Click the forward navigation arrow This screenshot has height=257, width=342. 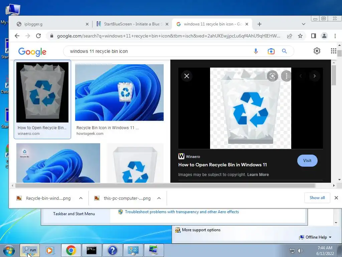[28, 36]
